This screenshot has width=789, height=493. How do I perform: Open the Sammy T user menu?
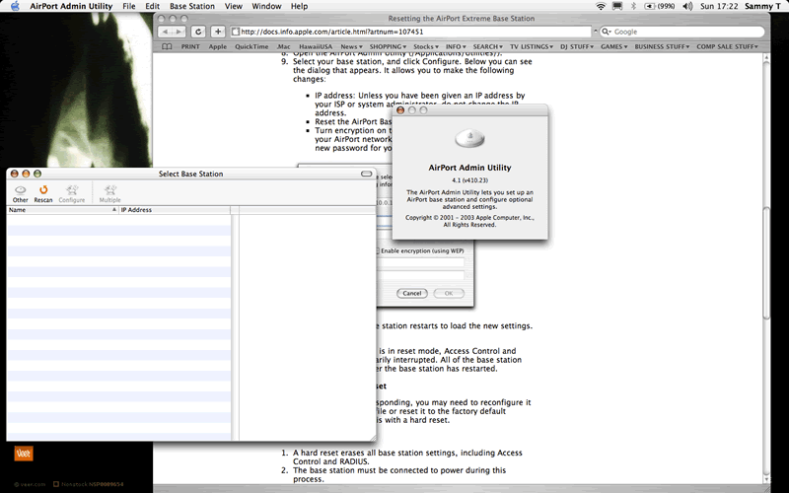[762, 6]
